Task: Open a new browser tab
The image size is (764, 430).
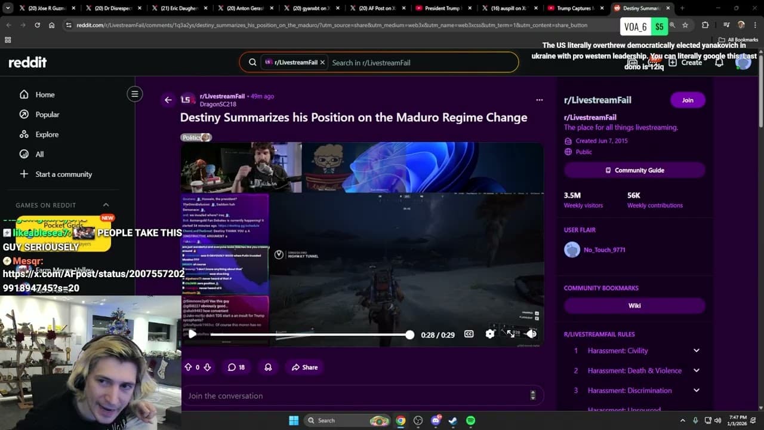Action: pyautogui.click(x=682, y=8)
